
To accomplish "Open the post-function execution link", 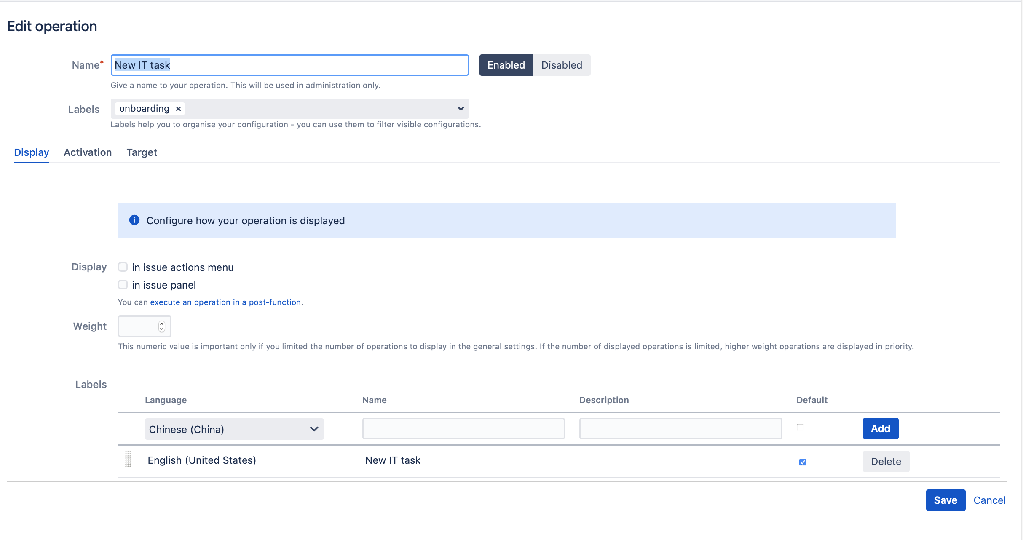I will [x=225, y=302].
